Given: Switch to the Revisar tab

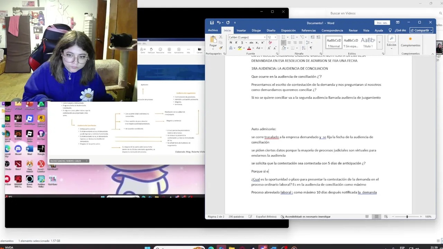Looking at the screenshot, I should [x=353, y=30].
